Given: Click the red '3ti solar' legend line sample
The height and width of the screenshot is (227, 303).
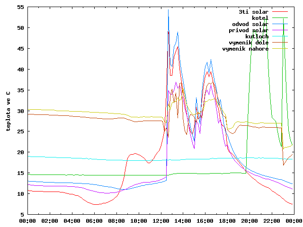Looking at the screenshot, I should (x=280, y=12).
